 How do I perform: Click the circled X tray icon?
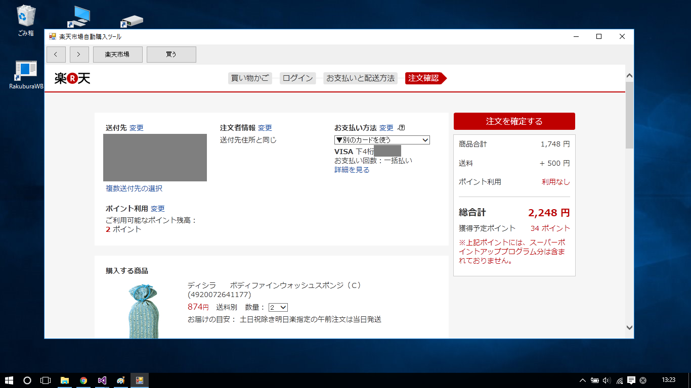click(643, 380)
